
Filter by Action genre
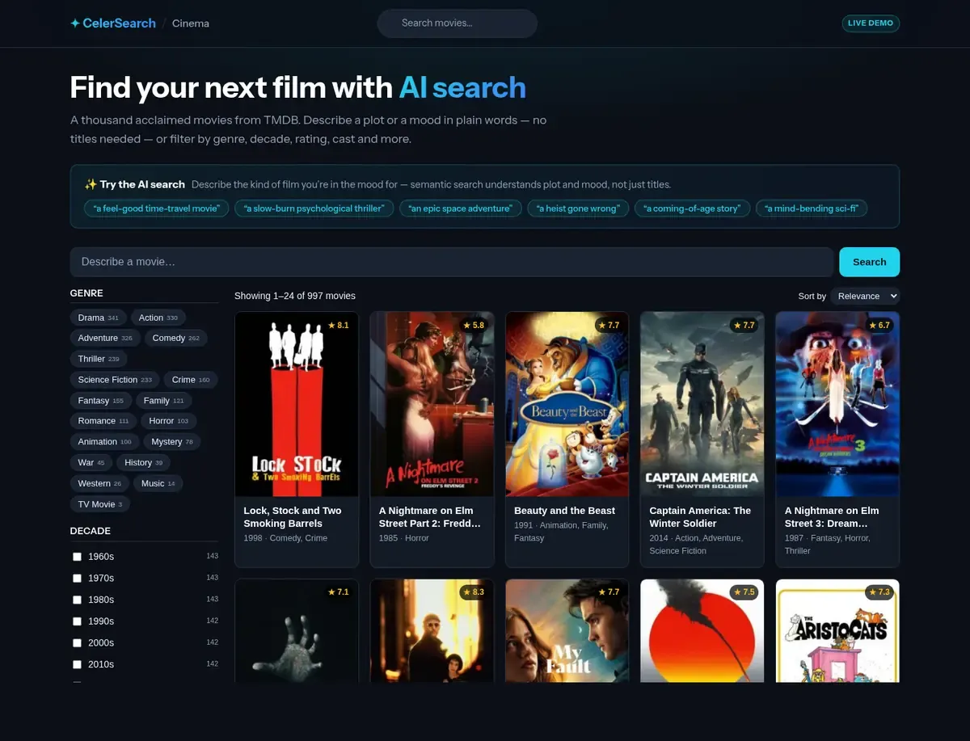[x=158, y=318]
